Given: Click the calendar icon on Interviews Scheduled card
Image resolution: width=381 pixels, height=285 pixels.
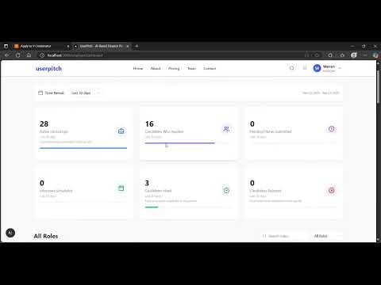Looking at the screenshot, I should [x=121, y=188].
